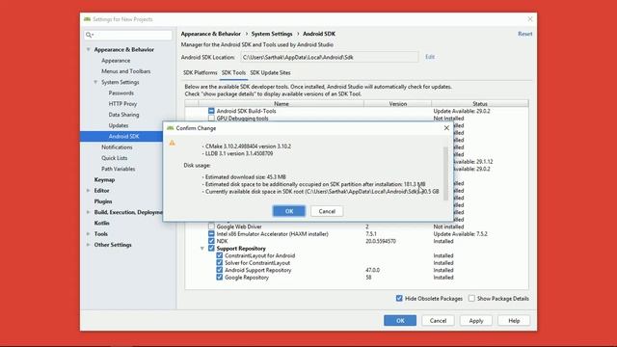The width and height of the screenshot is (617, 347).
Task: Enable the Google Web Driver checkbox
Action: pyautogui.click(x=211, y=227)
